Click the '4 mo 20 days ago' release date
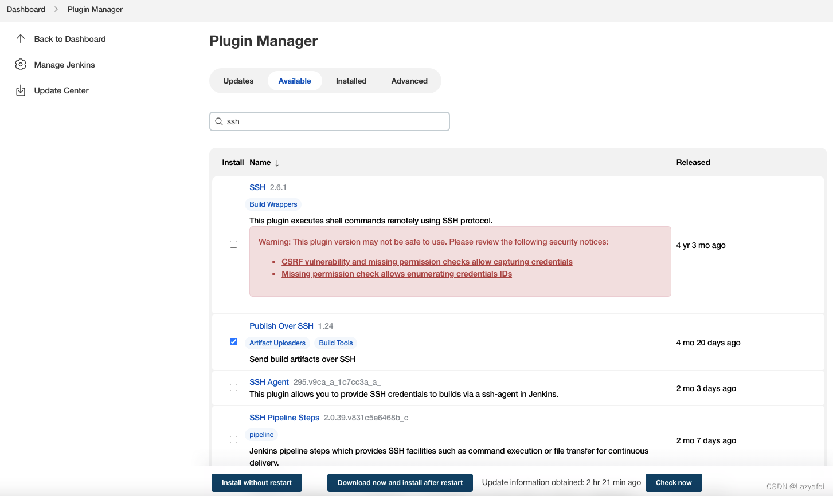This screenshot has width=833, height=496. tap(708, 343)
